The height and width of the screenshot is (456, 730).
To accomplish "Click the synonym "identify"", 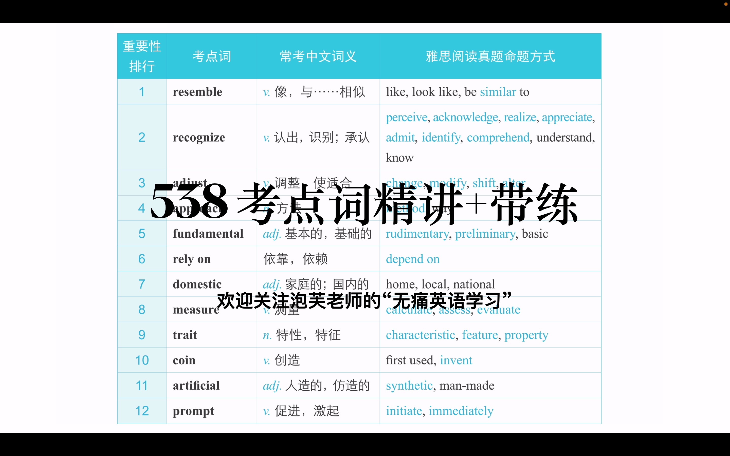I will (x=441, y=138).
